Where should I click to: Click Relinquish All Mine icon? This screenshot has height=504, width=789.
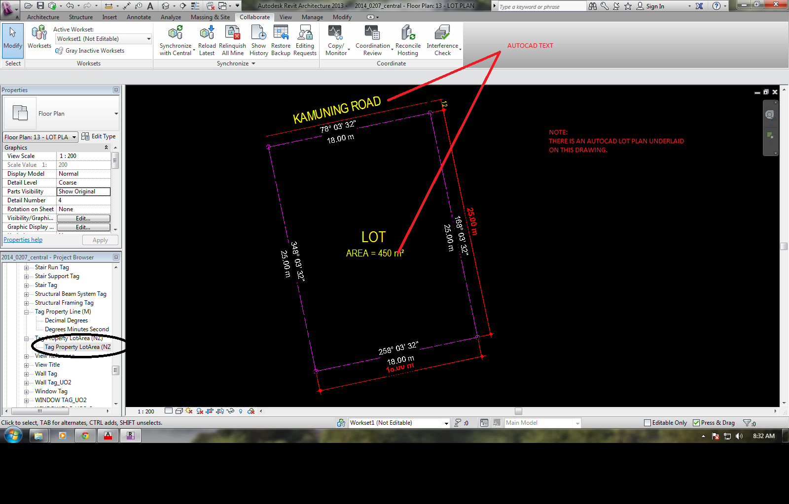coord(232,33)
